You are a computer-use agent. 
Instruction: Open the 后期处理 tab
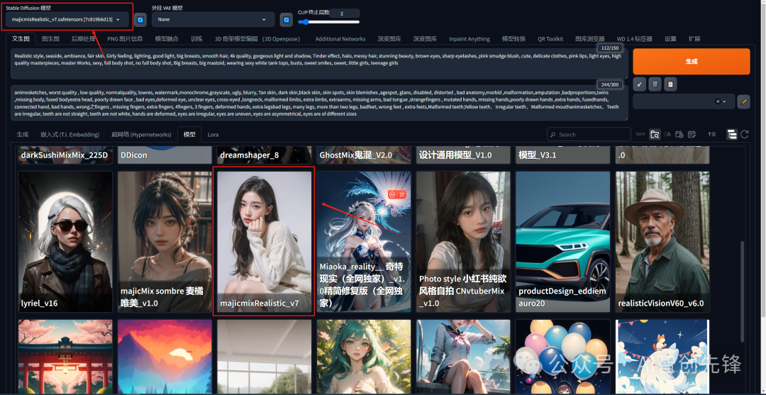coord(83,38)
